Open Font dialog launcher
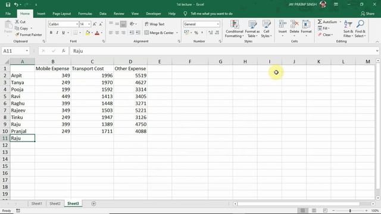The image size is (381, 214). pyautogui.click(x=103, y=41)
